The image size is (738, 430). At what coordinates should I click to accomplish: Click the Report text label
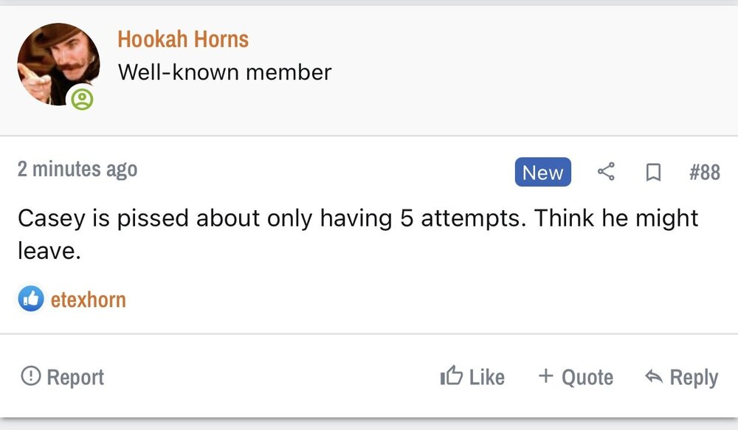pos(75,378)
